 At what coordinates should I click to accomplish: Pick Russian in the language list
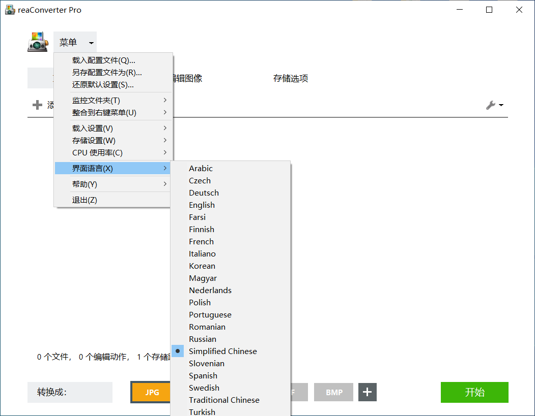(x=231, y=339)
